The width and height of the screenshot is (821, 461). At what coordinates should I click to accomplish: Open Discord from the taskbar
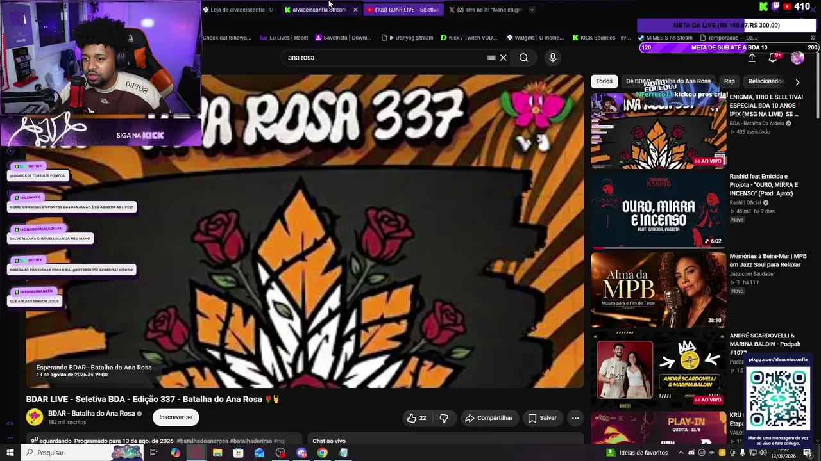[301, 453]
